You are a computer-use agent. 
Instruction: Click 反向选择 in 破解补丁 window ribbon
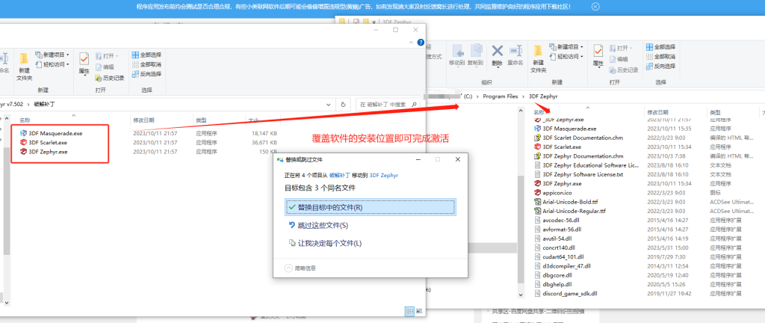coord(146,74)
